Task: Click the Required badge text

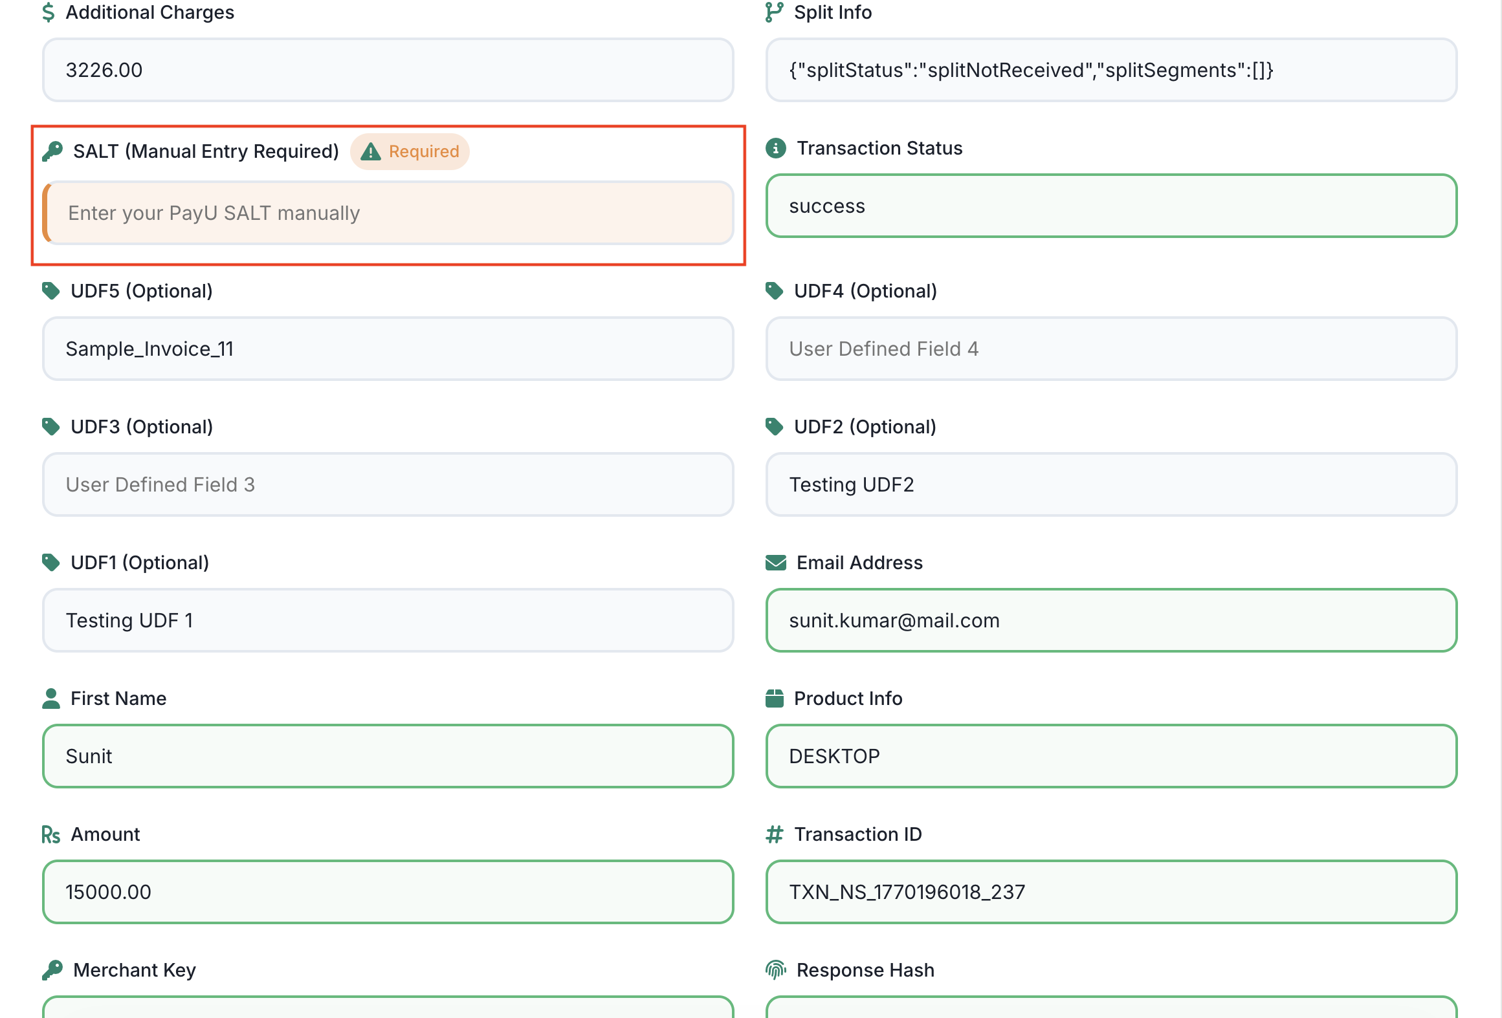Action: (x=423, y=152)
